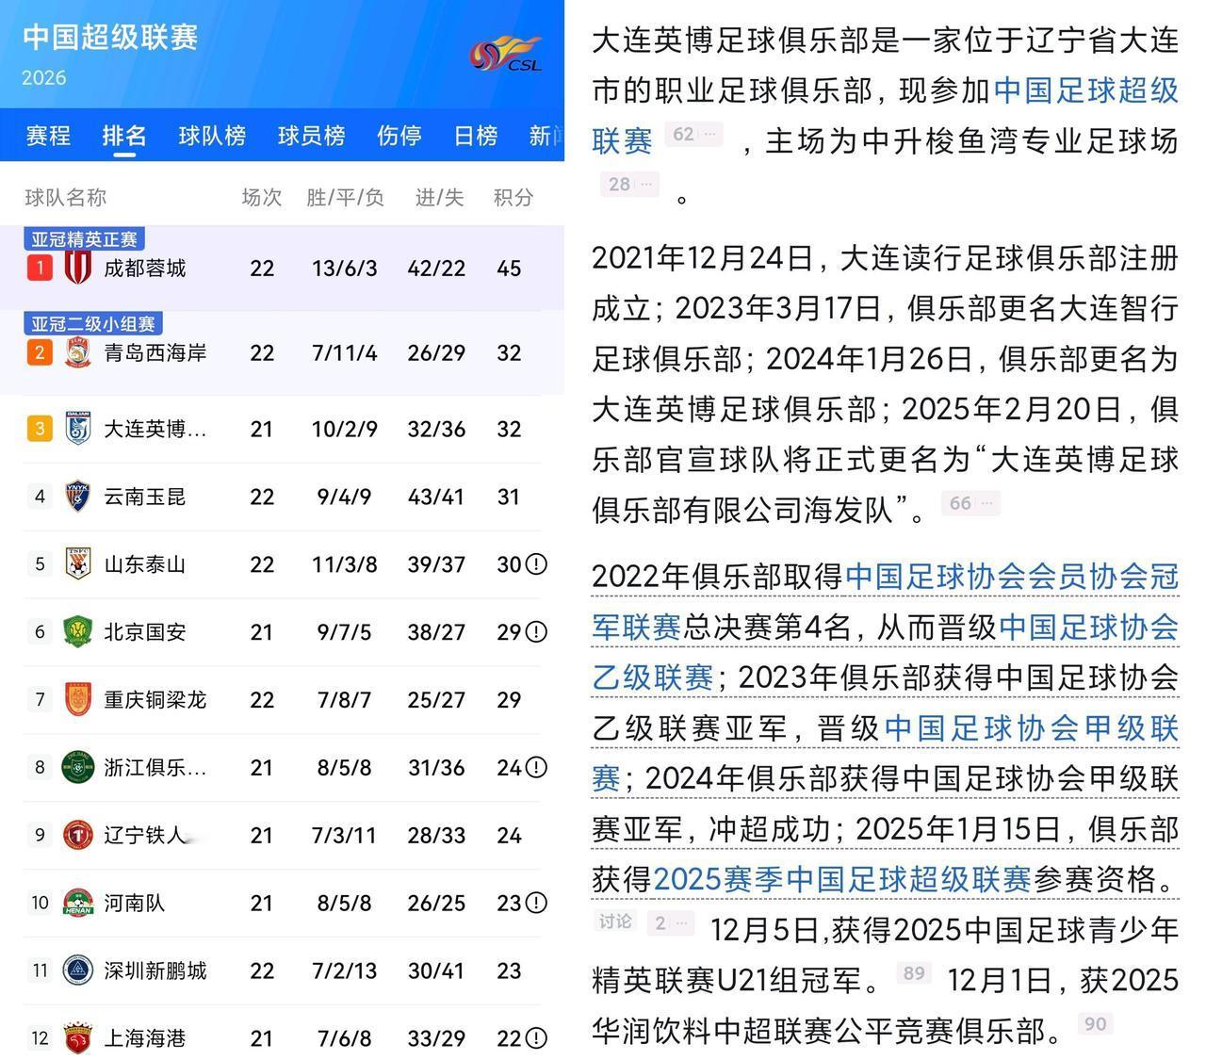
Task: Click Liaoning Tieren record 7/3/11
Action: [345, 835]
